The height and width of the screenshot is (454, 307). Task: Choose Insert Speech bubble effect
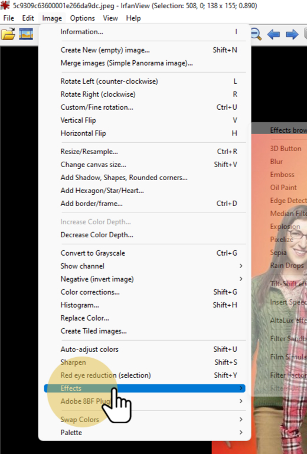288,303
